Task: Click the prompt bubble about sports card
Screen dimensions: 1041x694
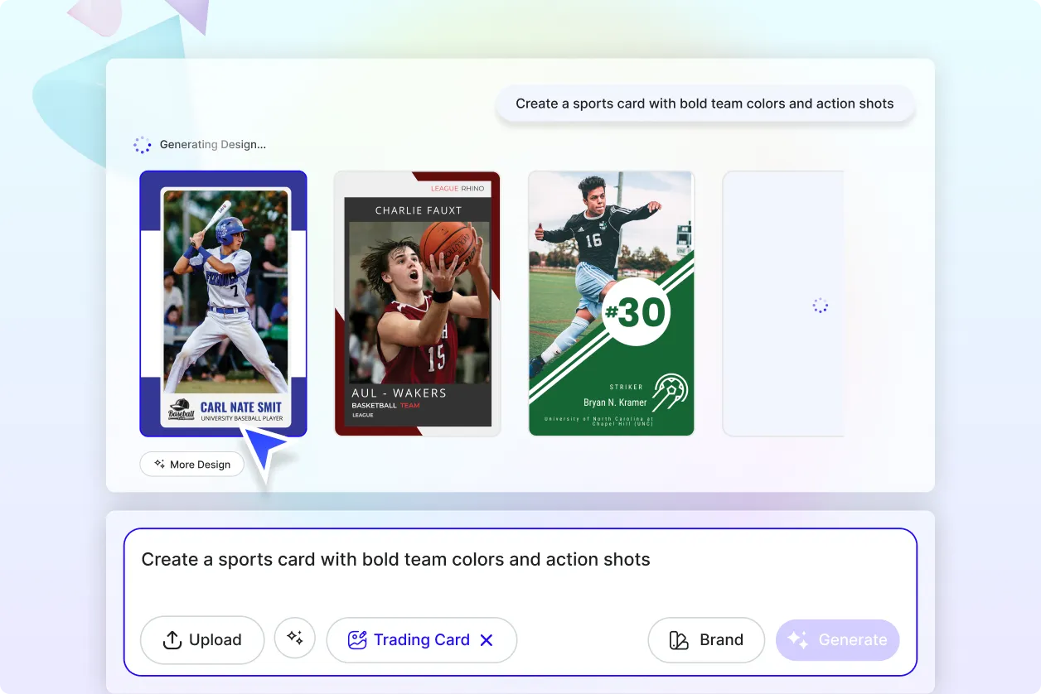Action: (x=704, y=104)
